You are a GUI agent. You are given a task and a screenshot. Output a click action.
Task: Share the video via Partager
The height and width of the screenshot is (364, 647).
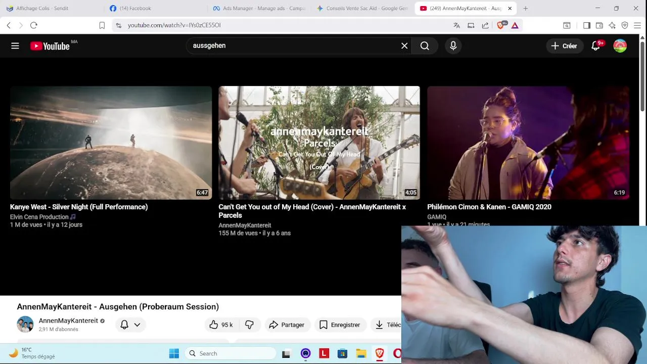287,325
